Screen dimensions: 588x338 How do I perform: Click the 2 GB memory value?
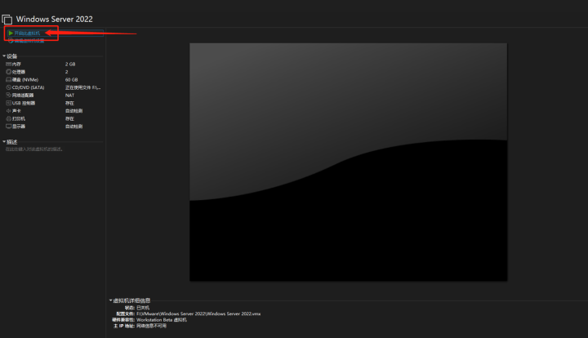click(70, 64)
